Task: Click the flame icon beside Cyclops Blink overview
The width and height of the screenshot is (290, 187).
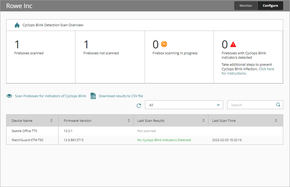Action: pyautogui.click(x=17, y=25)
